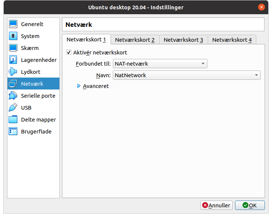Click the Annuller button
The height and width of the screenshot is (217, 272).
(216, 205)
